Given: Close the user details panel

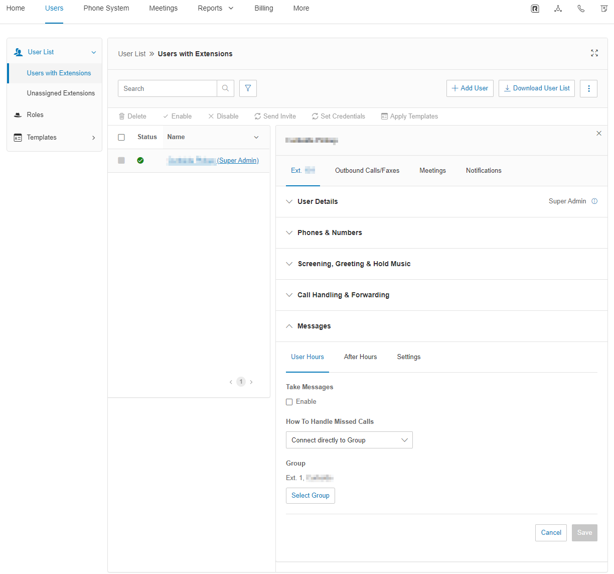Looking at the screenshot, I should click(599, 133).
